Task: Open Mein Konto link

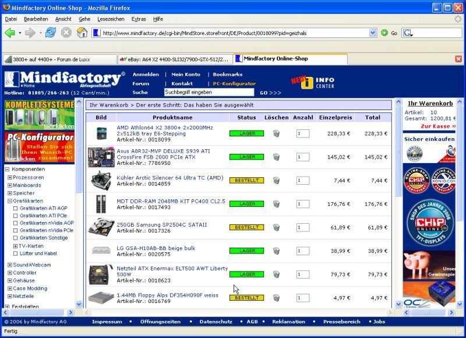Action: [x=186, y=75]
